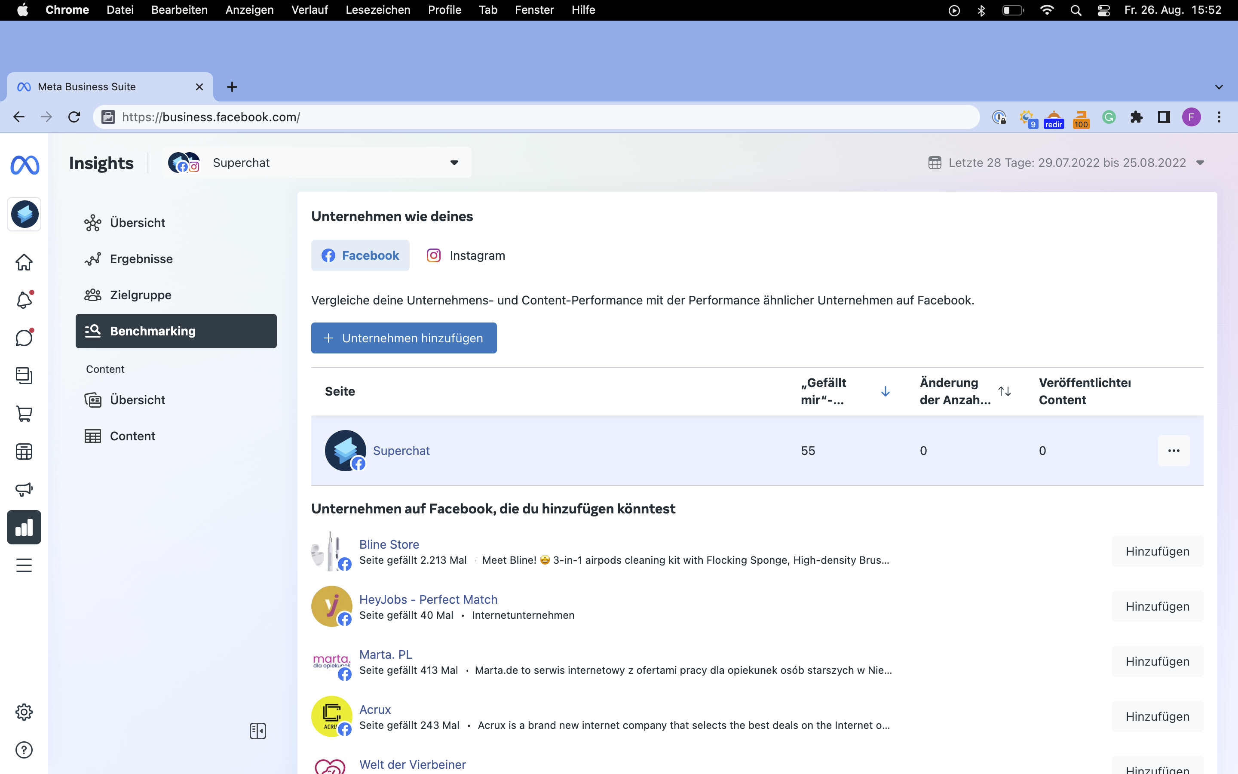This screenshot has height=774, width=1238.
Task: Open the Ads megaphone icon
Action: click(x=24, y=489)
